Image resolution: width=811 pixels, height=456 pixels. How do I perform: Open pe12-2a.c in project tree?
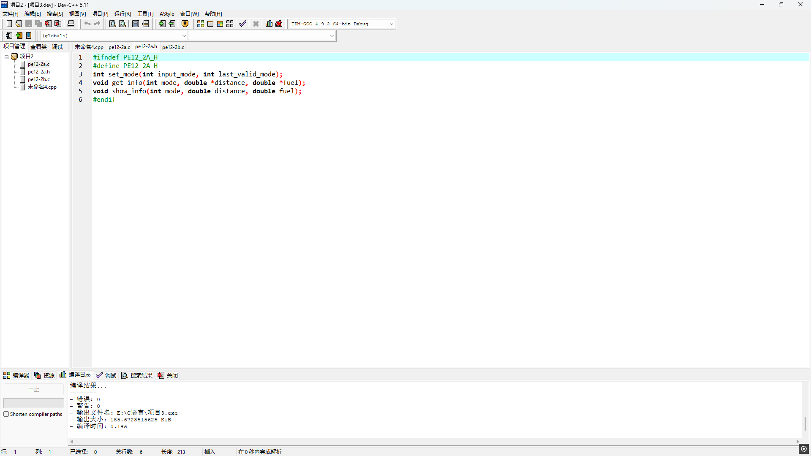pos(38,64)
